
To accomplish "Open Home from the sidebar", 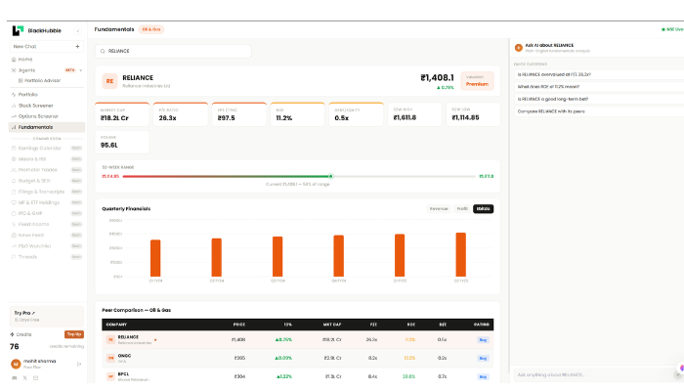I will coord(25,59).
